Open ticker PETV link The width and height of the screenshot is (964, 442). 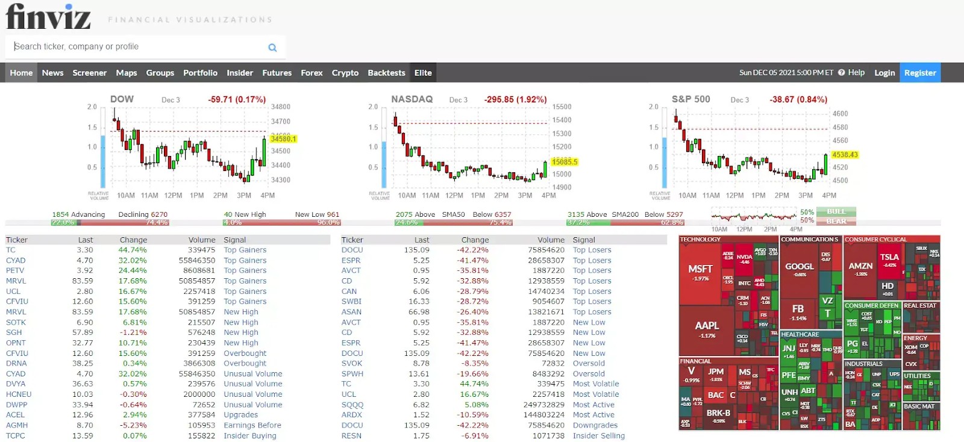(15, 270)
